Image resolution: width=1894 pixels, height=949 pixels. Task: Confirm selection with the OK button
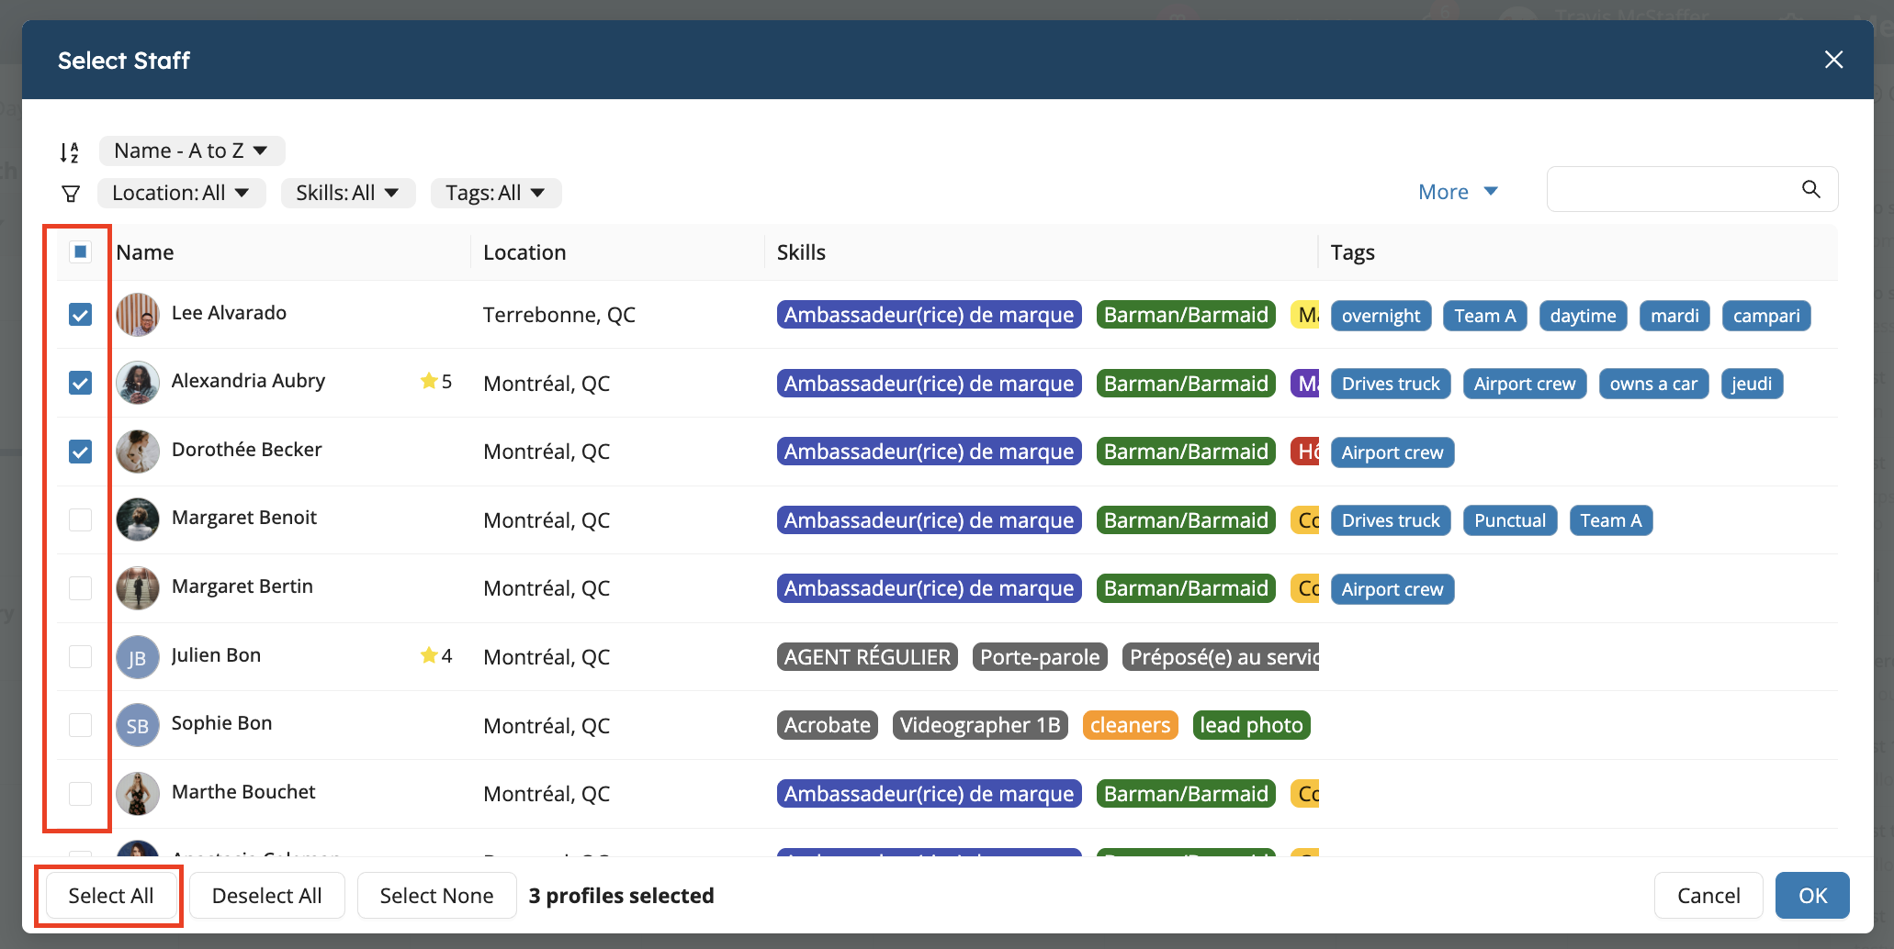click(x=1811, y=896)
